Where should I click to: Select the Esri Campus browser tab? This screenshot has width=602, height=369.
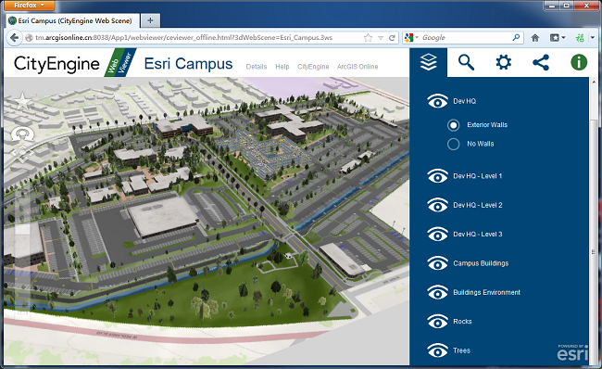pos(72,20)
